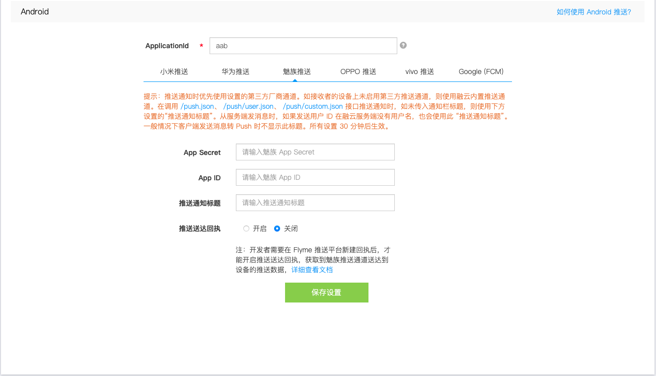Screen dimensions: 656x376
Task: Click the App Secret input field
Action: point(315,152)
